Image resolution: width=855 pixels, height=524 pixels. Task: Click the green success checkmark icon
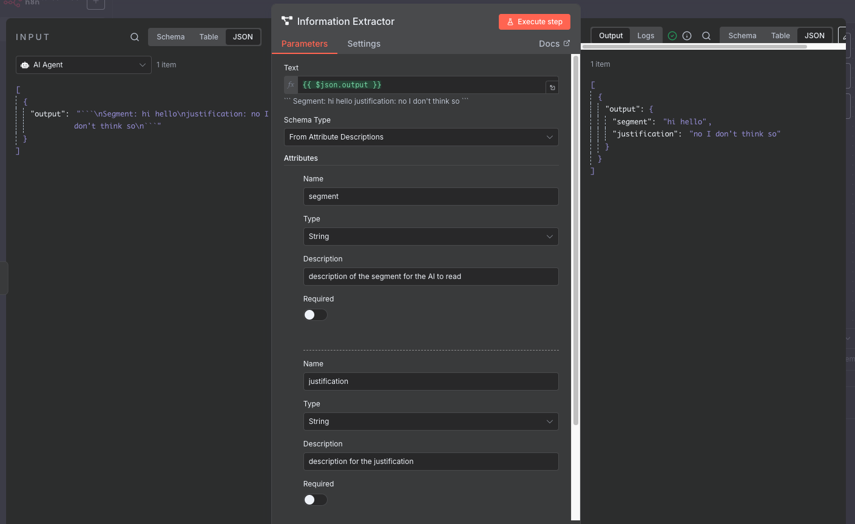coord(672,36)
